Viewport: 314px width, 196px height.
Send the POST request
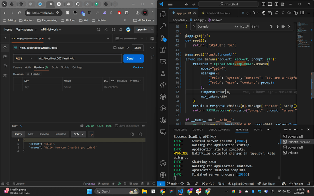tap(130, 58)
